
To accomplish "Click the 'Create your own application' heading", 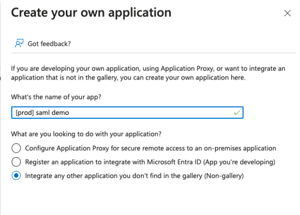I will 91,13.
